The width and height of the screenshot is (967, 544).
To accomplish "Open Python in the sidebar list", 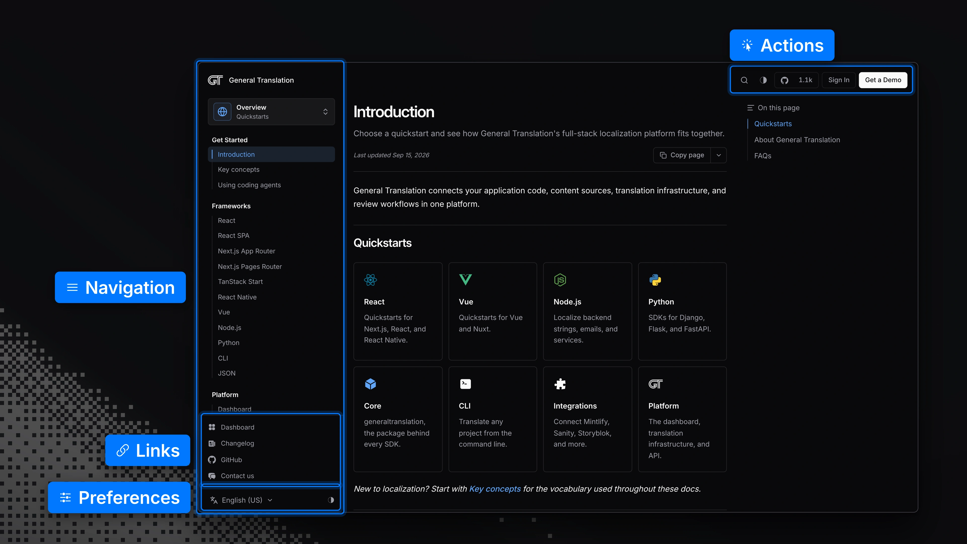I will pyautogui.click(x=229, y=343).
